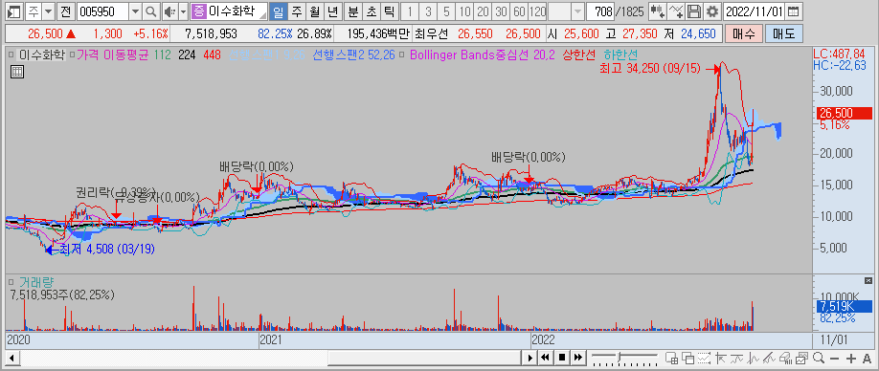Screen dimensions: 879x371
Task: Click the 005950 stock code input field
Action: tap(102, 11)
